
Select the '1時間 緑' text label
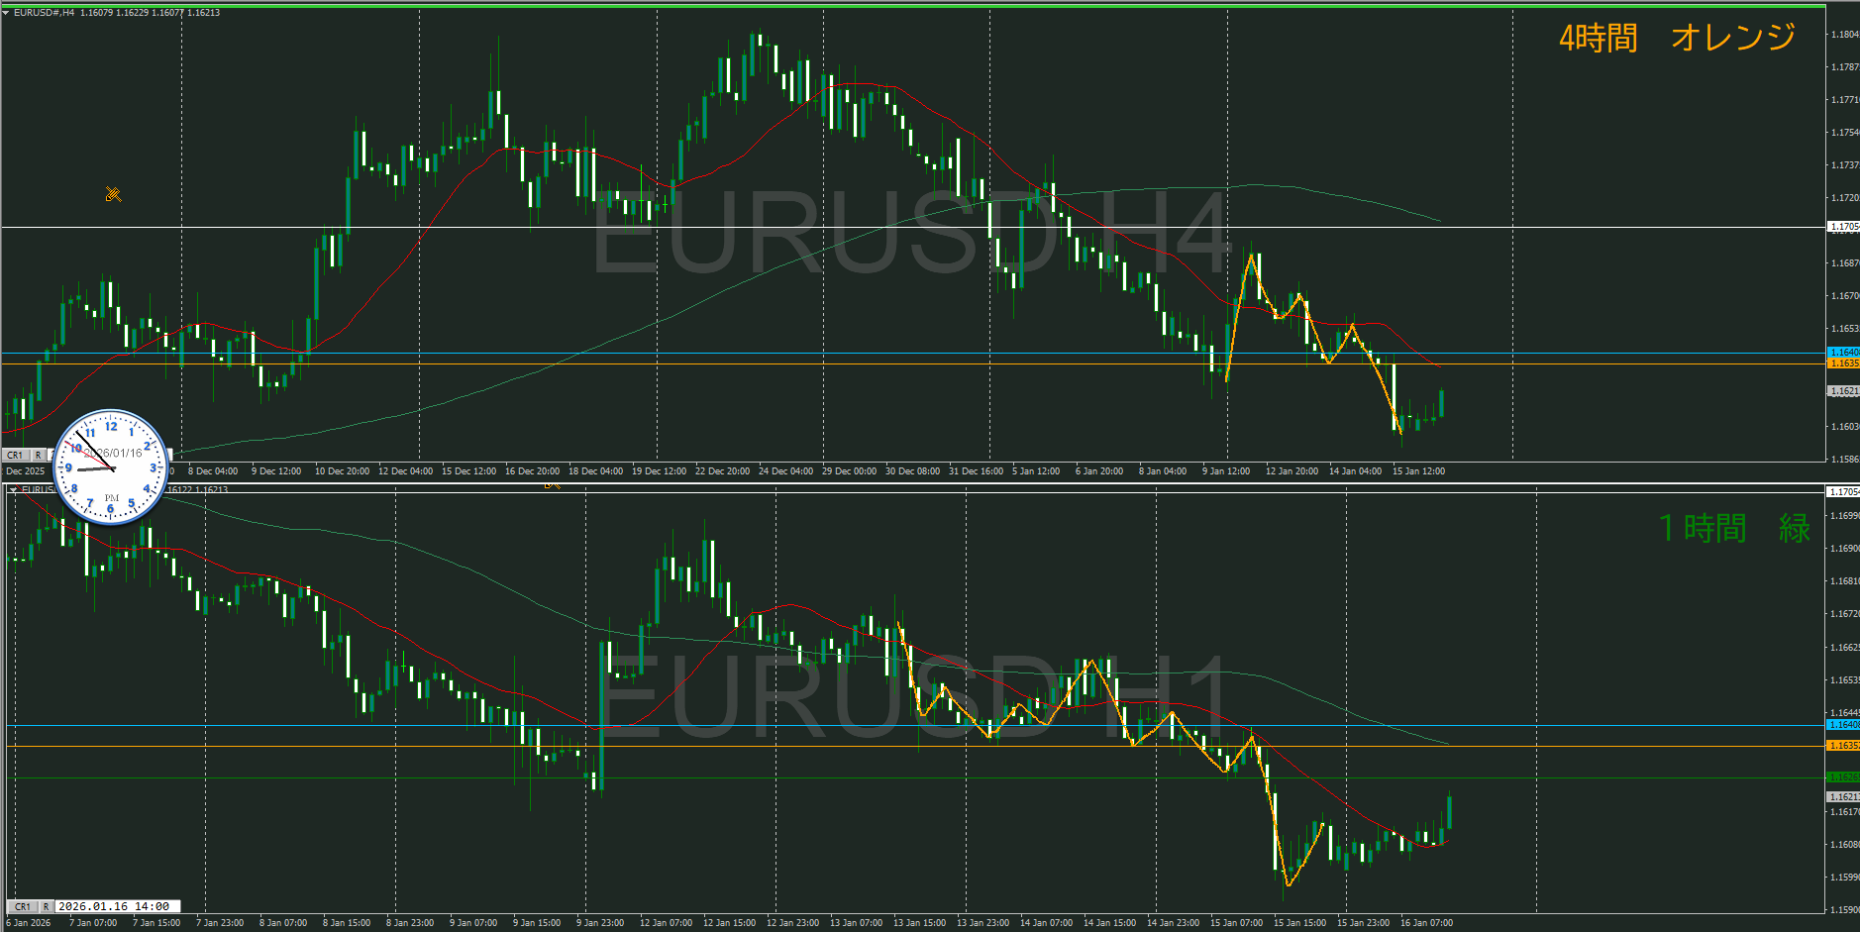(1734, 528)
